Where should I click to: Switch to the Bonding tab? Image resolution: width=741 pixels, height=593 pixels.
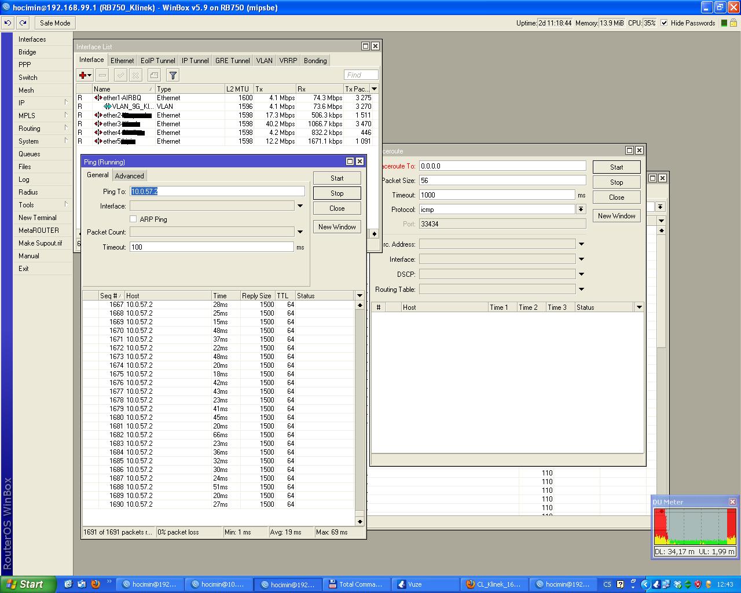(x=315, y=60)
